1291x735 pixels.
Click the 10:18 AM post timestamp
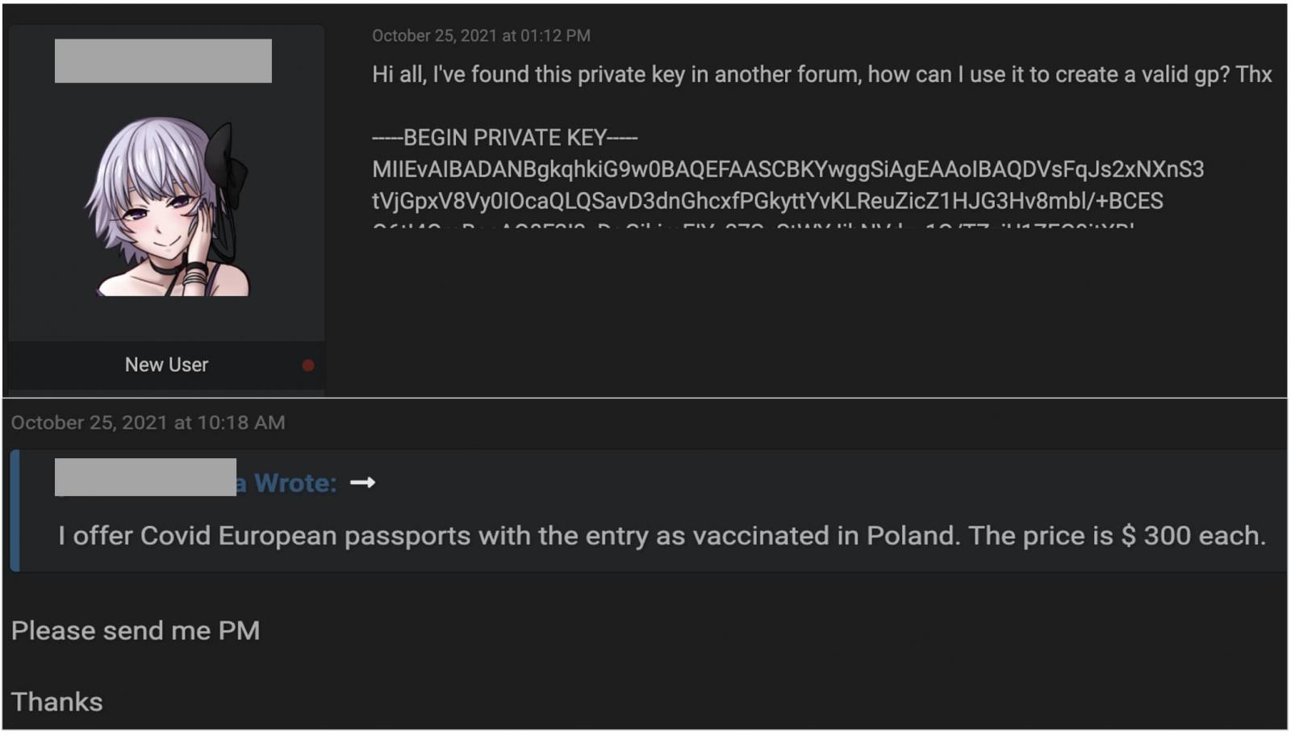[148, 423]
